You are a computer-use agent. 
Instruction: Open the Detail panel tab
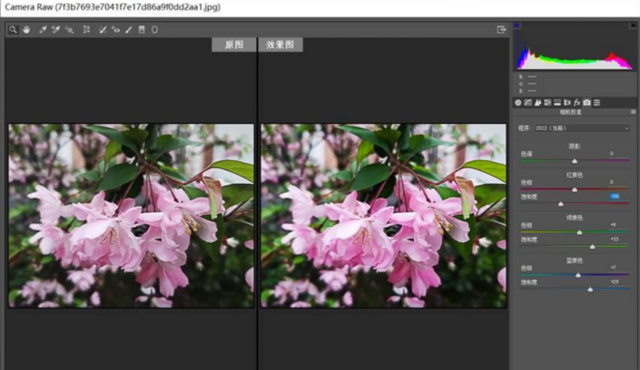click(x=538, y=103)
